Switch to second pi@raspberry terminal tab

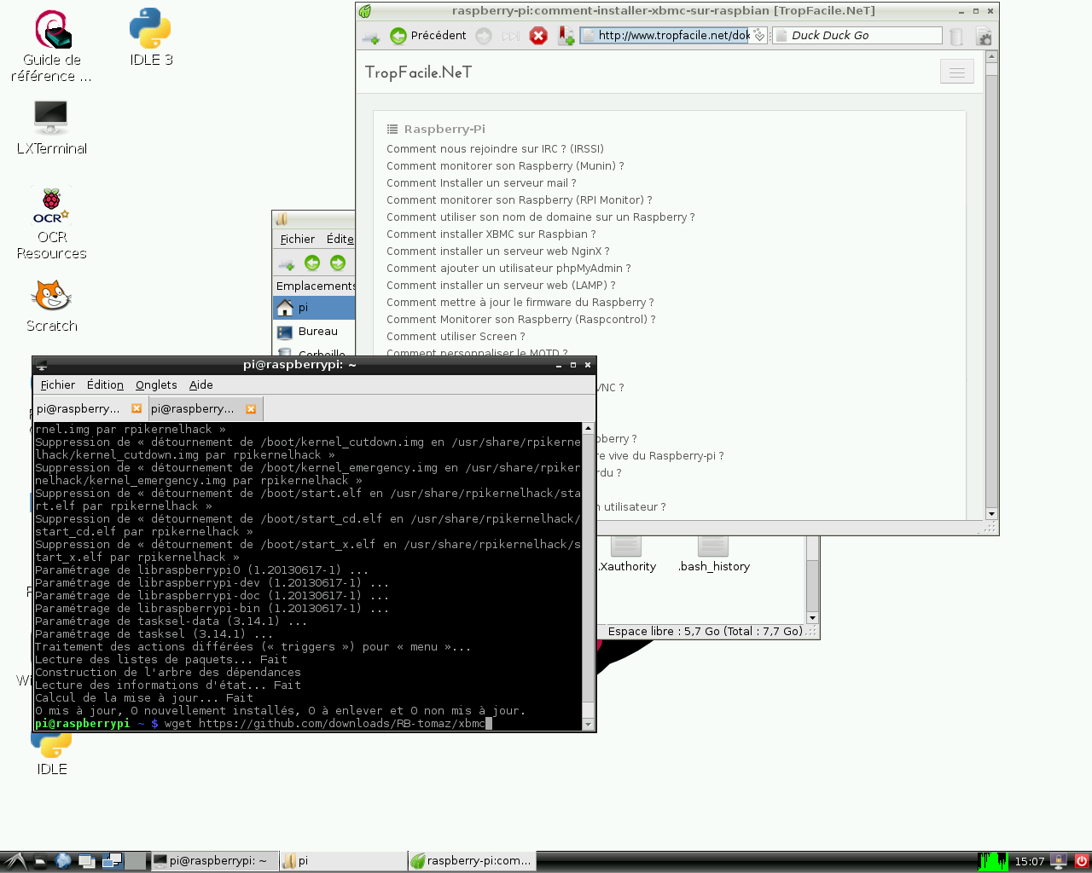tap(193, 409)
